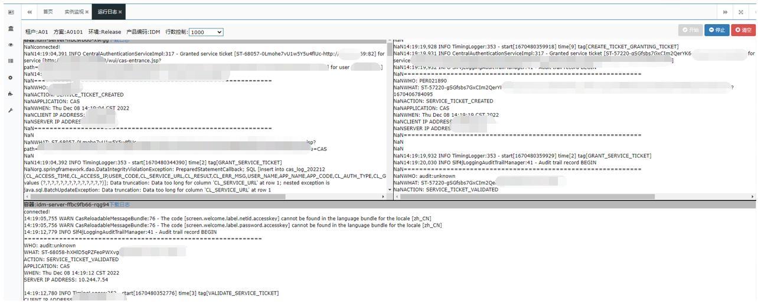Viewport: 758px width, 304px height.
Task: Click 'ACTION: SERVICE_TICKET_VALIDATED' in bottom log
Action: coord(71,259)
